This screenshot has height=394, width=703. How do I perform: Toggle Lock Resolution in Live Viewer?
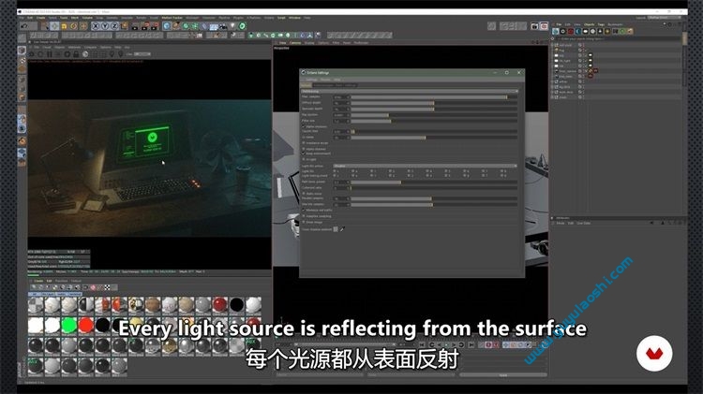76,54
